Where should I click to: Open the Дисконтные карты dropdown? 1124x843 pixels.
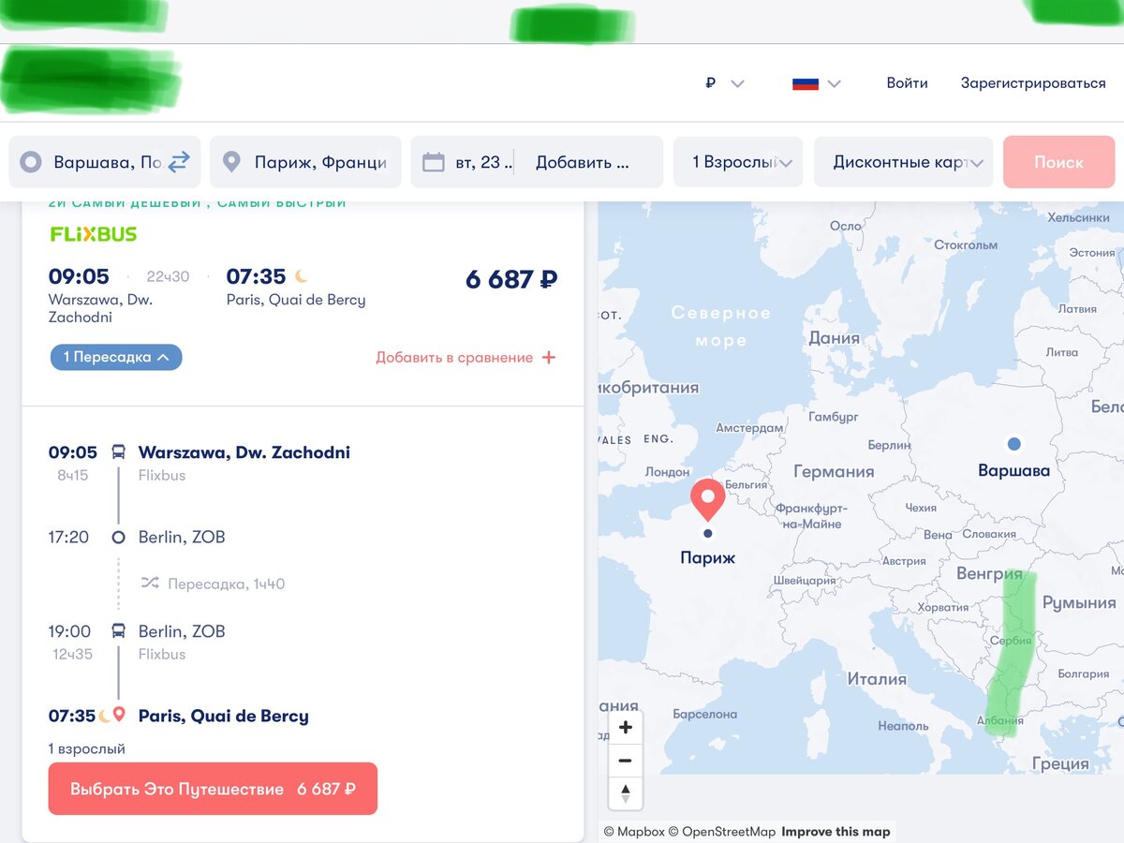[901, 161]
